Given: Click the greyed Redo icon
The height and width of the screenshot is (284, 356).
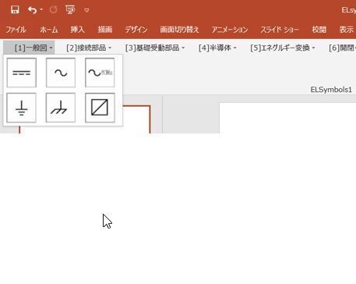Looking at the screenshot, I should [54, 10].
